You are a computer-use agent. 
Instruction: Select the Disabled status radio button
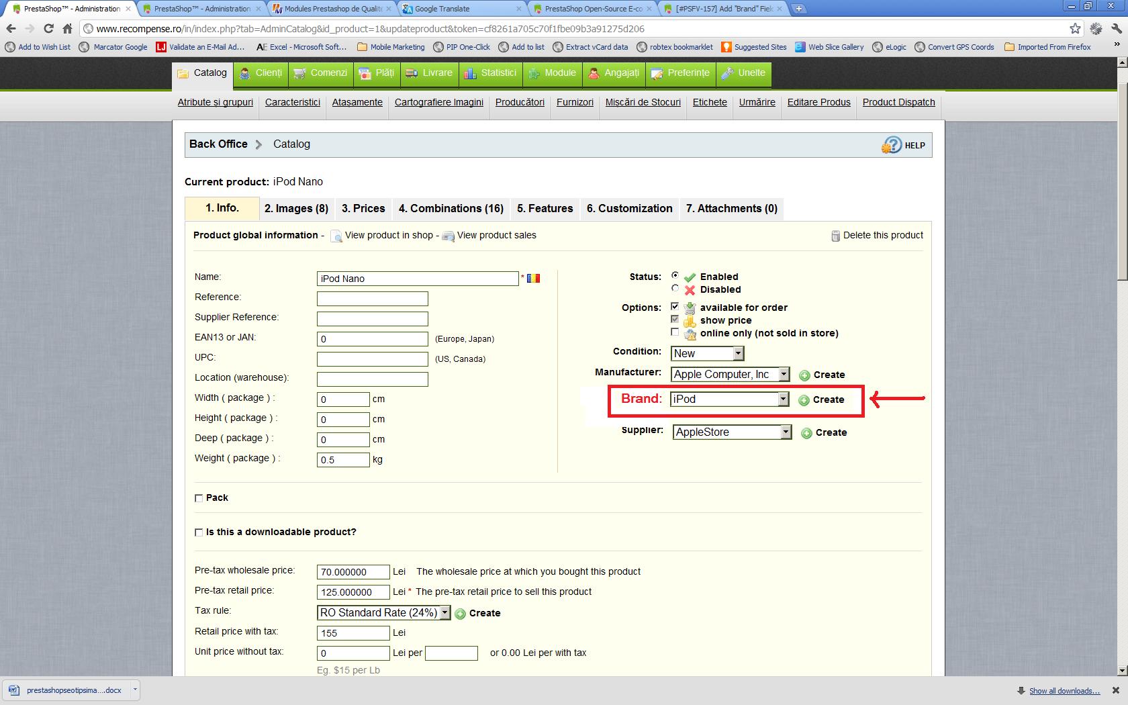click(x=675, y=288)
